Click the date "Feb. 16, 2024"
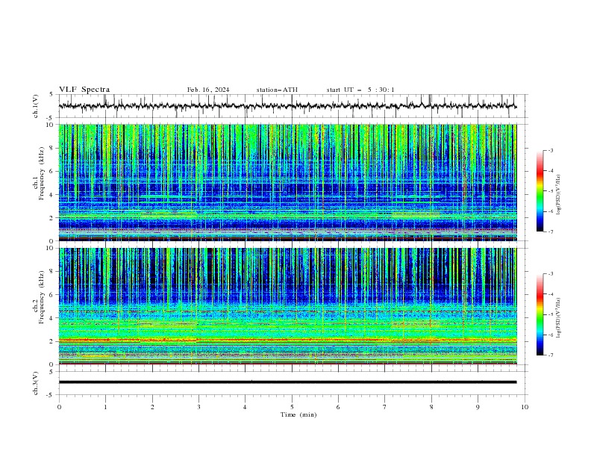 coord(208,90)
